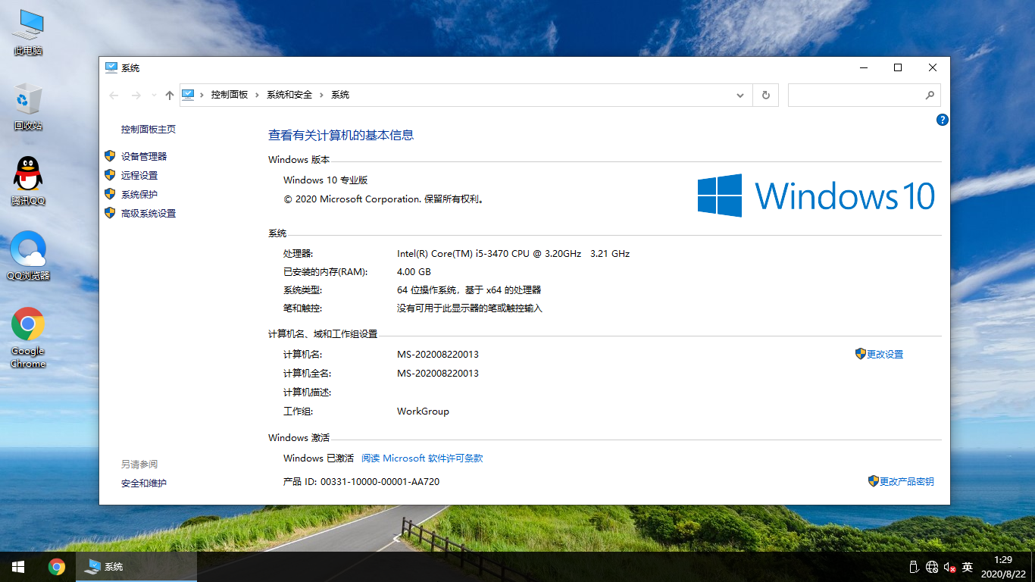Image resolution: width=1035 pixels, height=582 pixels.
Task: Open the taskbar clock and date
Action: [1002, 567]
